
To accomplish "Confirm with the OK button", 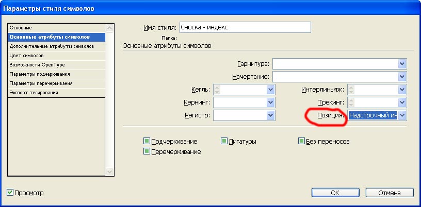I will point(335,193).
